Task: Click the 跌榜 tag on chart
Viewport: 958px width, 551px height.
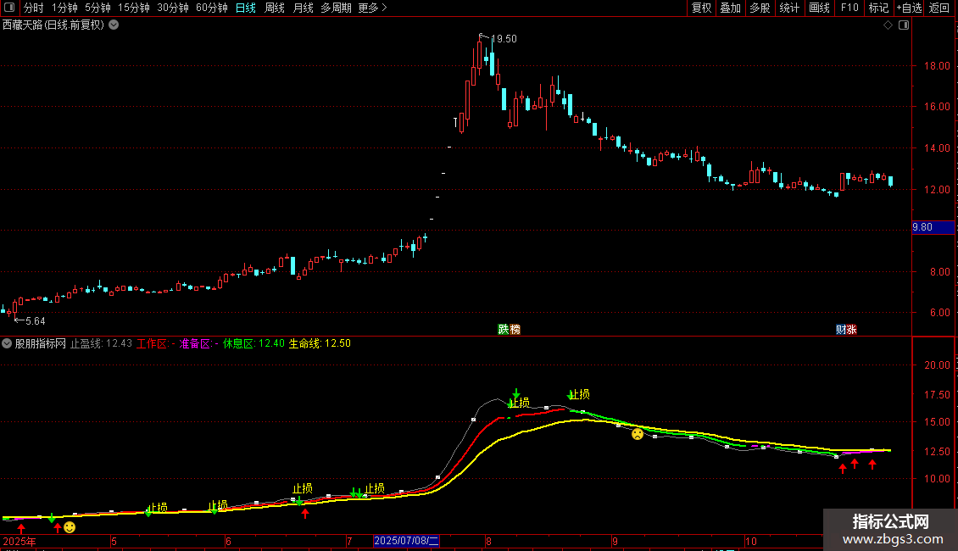Action: pyautogui.click(x=509, y=330)
